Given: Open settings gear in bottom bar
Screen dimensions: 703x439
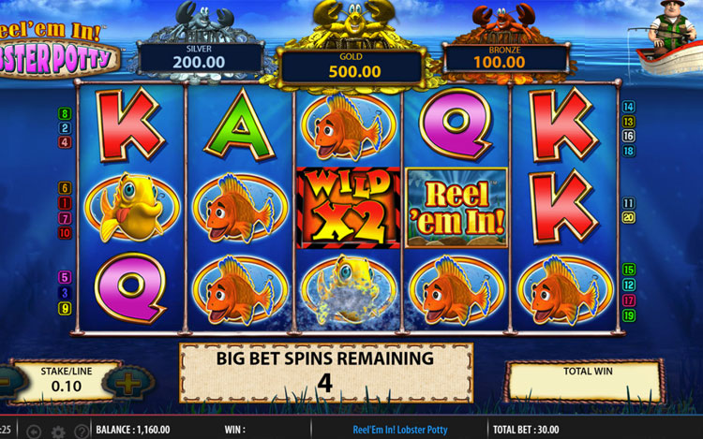Looking at the screenshot, I should pos(58,432).
